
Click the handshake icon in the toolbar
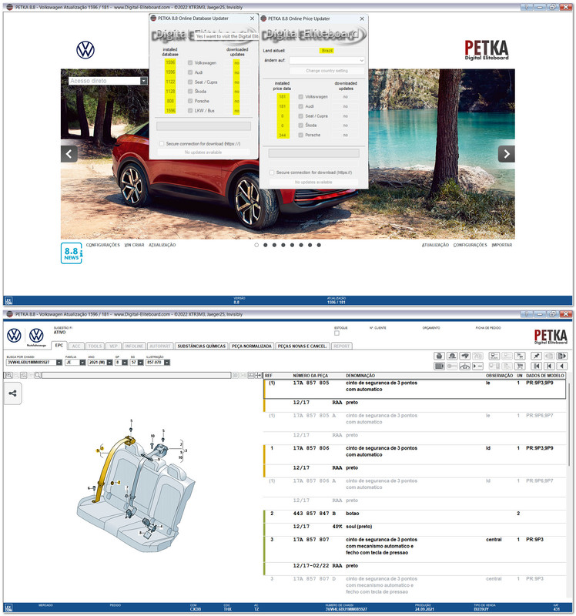click(x=465, y=356)
